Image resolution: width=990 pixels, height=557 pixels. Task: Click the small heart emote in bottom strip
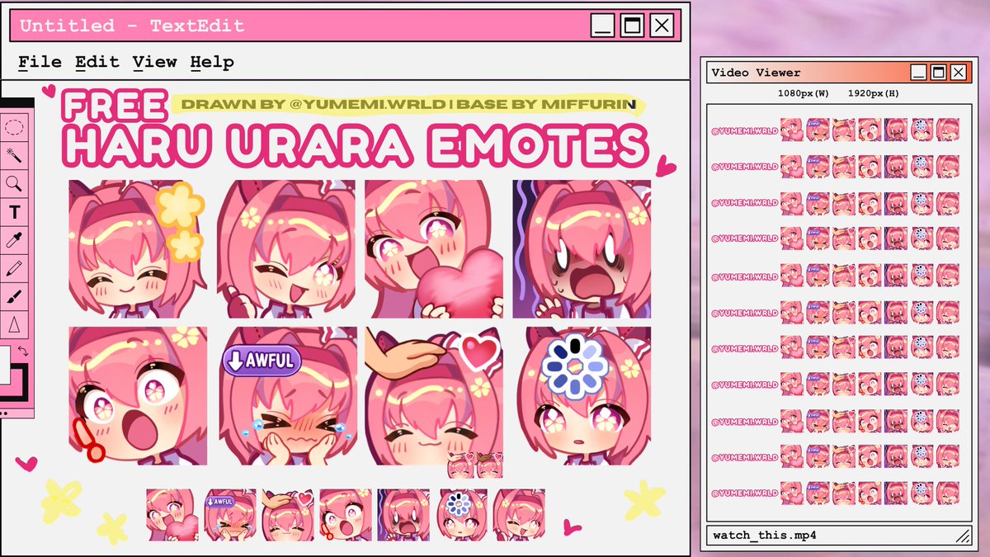(172, 515)
